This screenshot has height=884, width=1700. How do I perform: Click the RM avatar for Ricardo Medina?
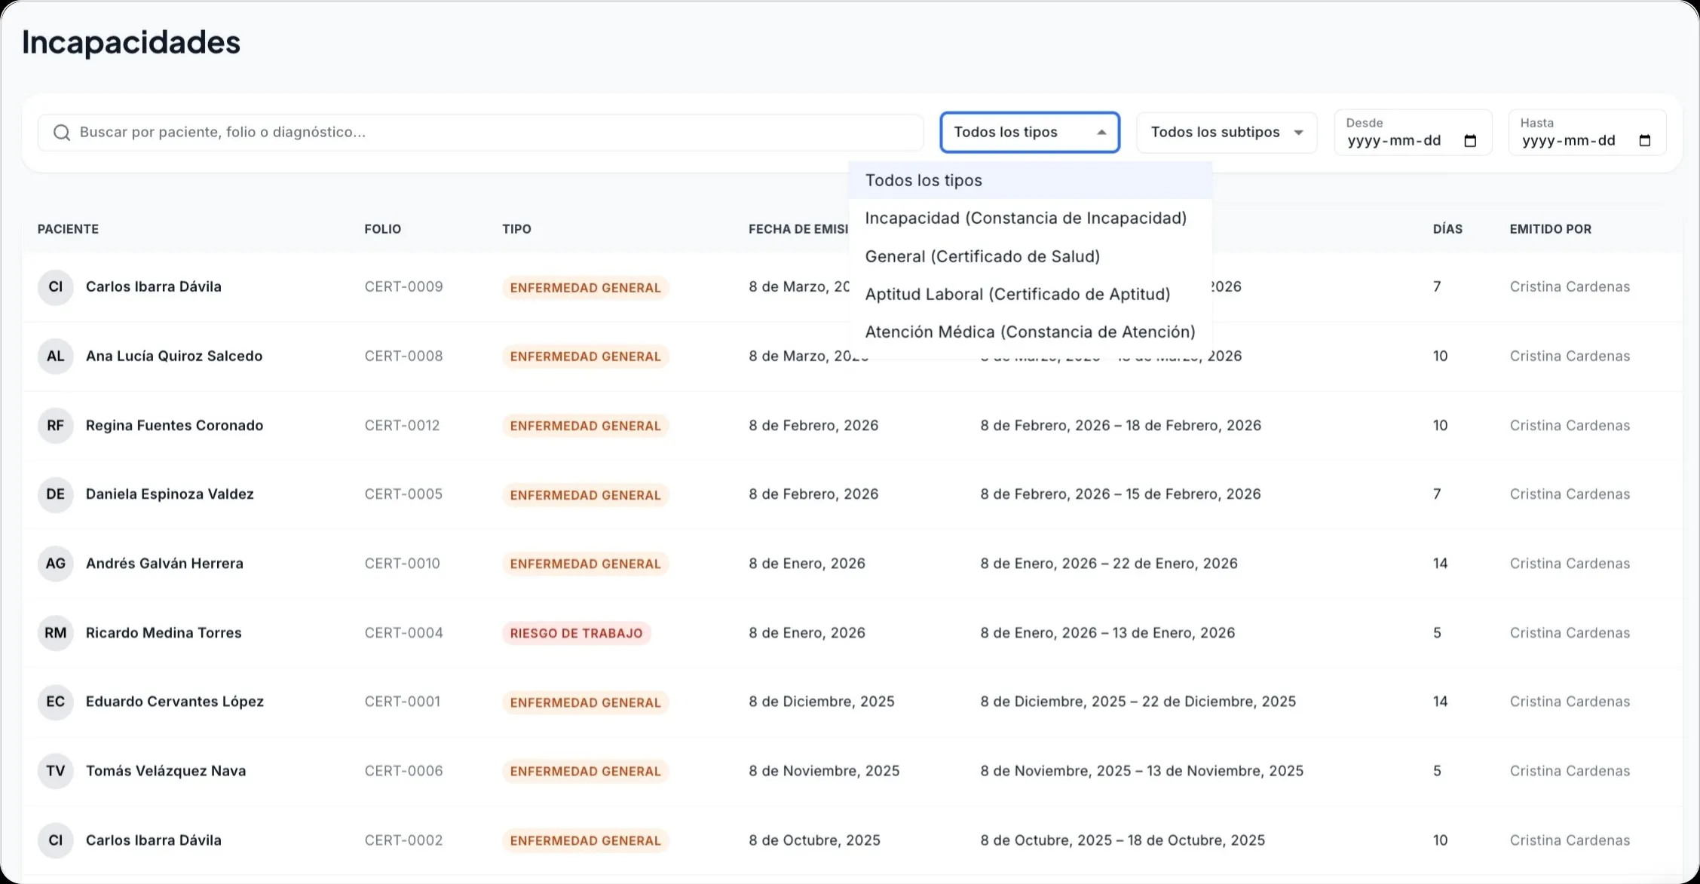point(55,633)
